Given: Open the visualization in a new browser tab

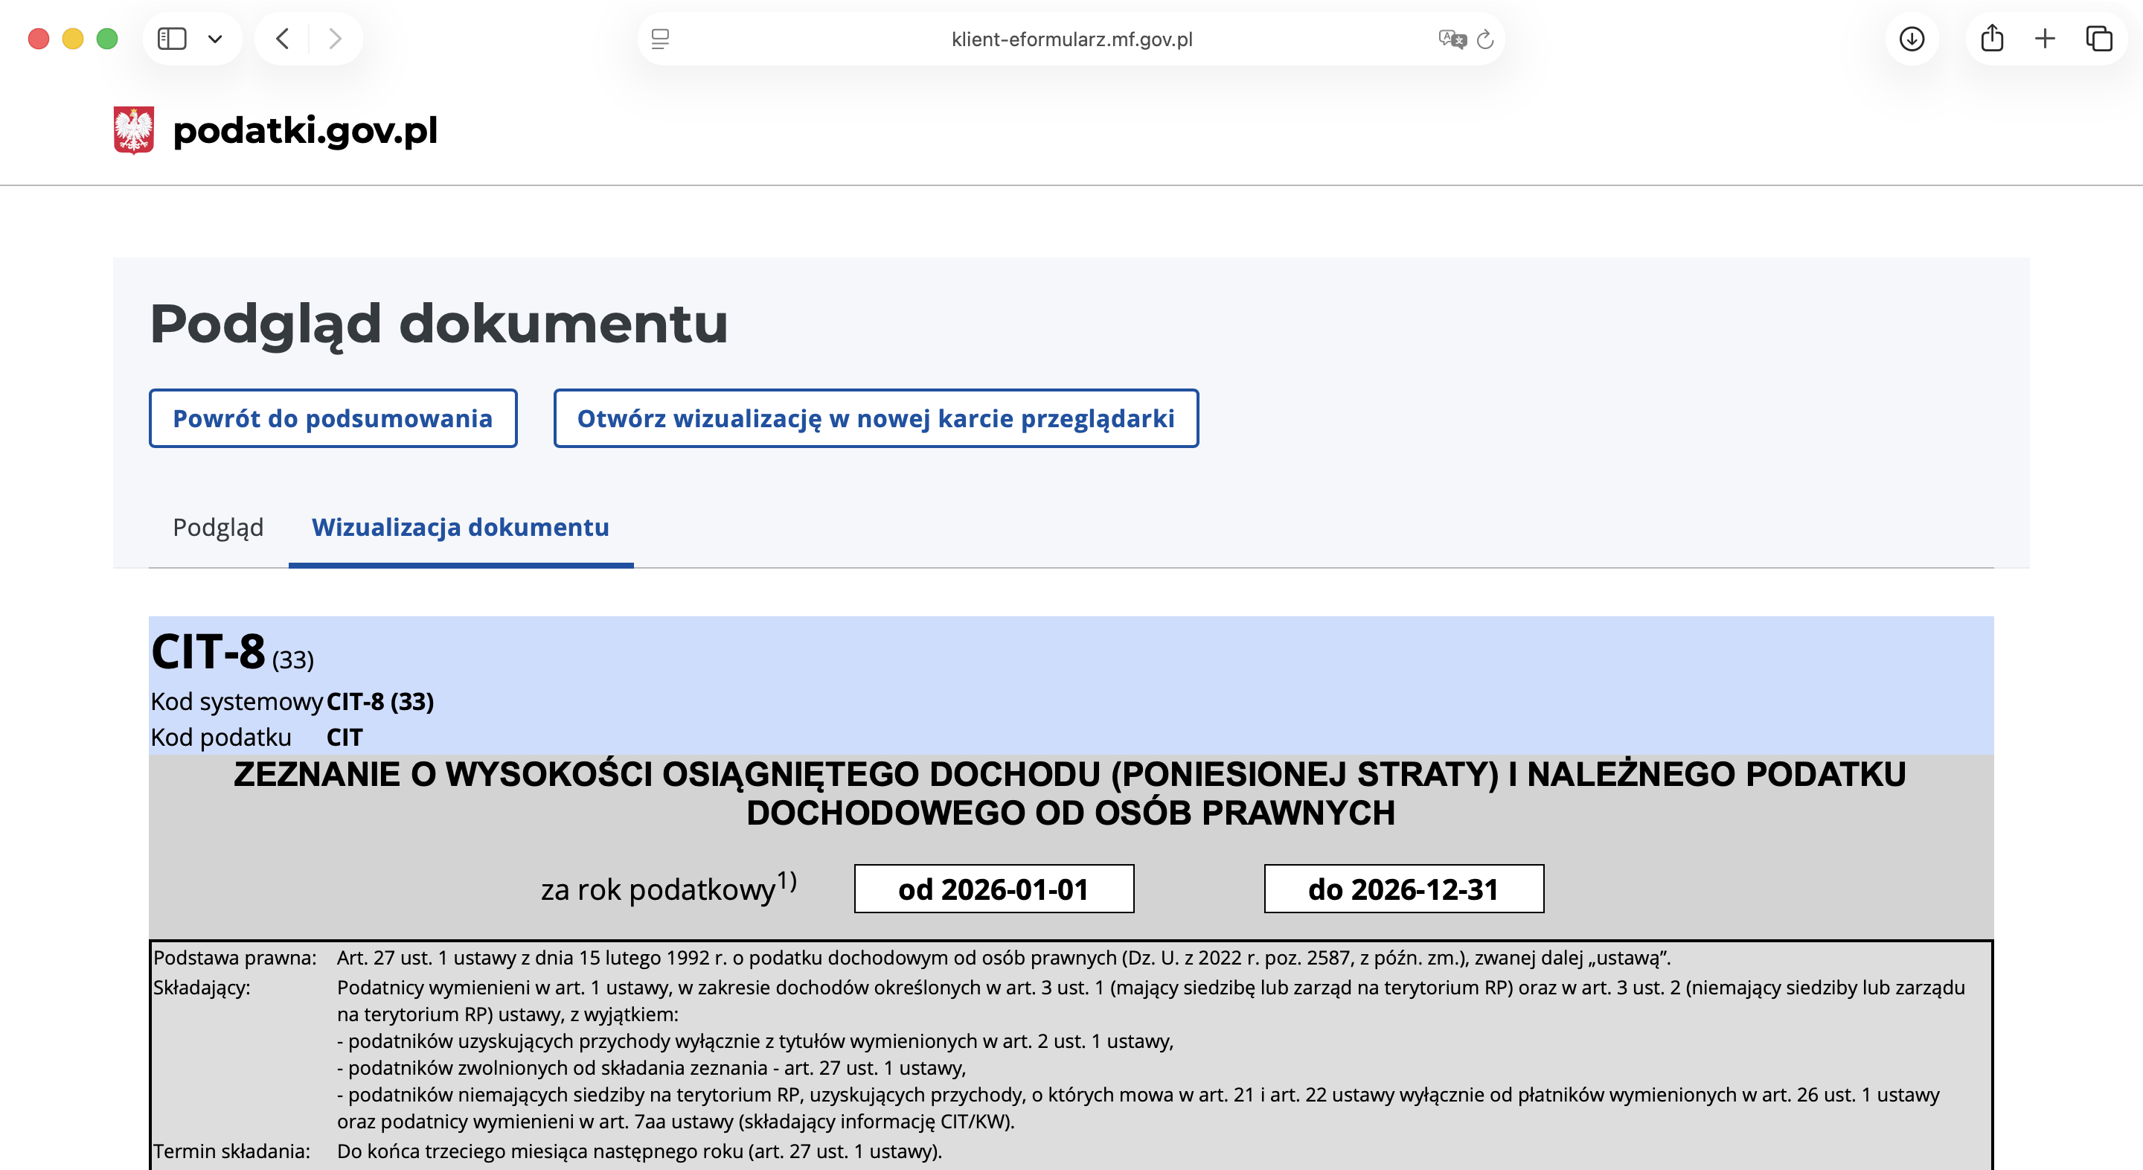Looking at the screenshot, I should pyautogui.click(x=875, y=418).
